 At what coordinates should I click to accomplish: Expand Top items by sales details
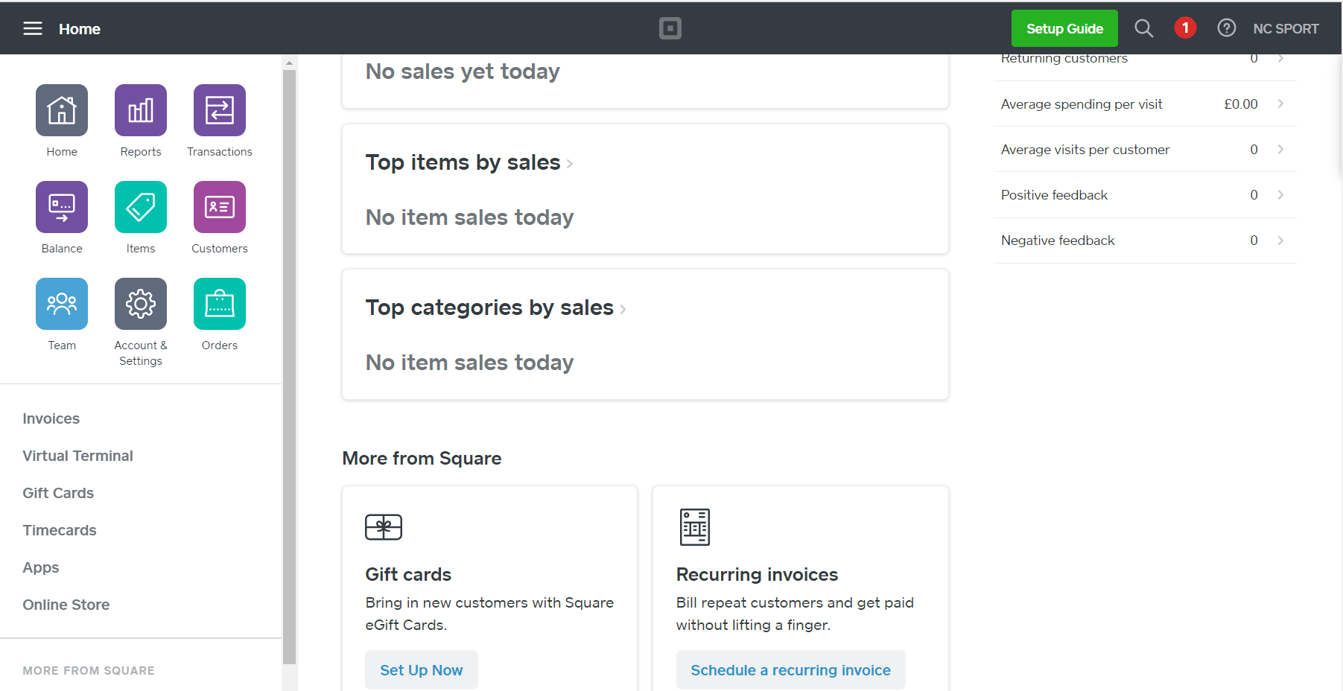(x=570, y=164)
